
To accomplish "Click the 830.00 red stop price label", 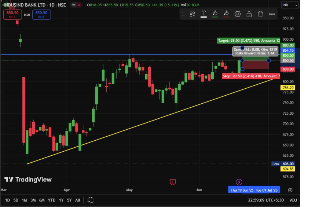I will 288,69.
